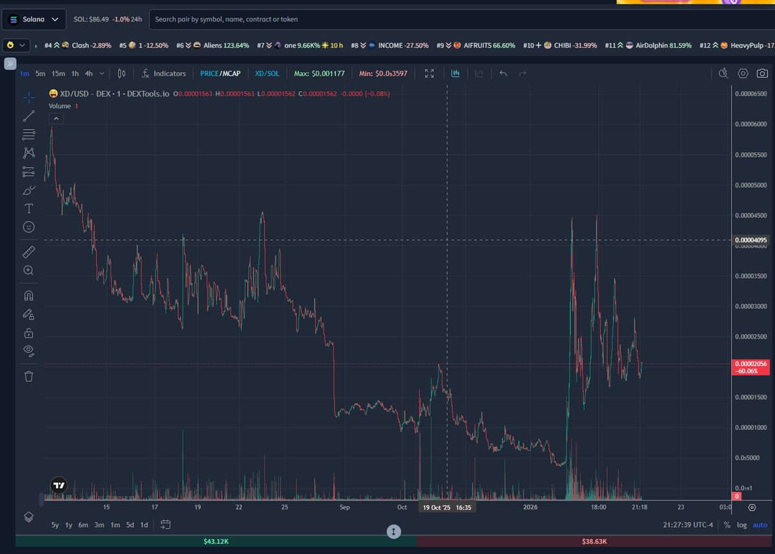Click the 0.00002056 current price label
The width and height of the screenshot is (775, 554).
(x=751, y=368)
